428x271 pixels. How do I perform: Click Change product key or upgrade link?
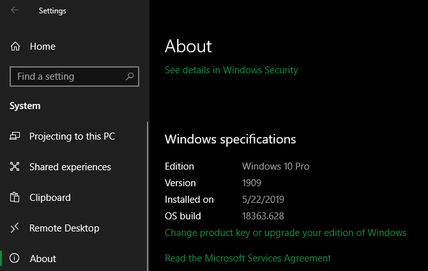pos(286,233)
